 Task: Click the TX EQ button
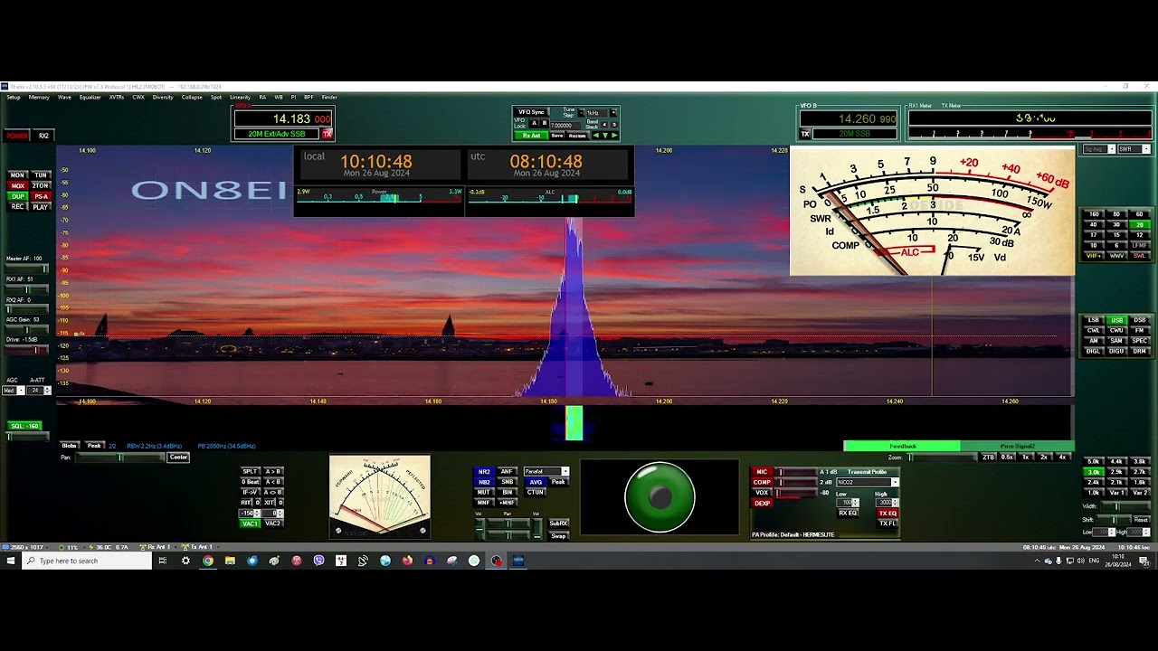[887, 513]
